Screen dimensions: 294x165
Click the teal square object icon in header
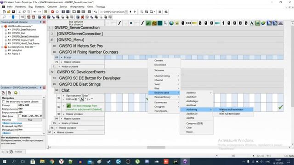point(160,23)
